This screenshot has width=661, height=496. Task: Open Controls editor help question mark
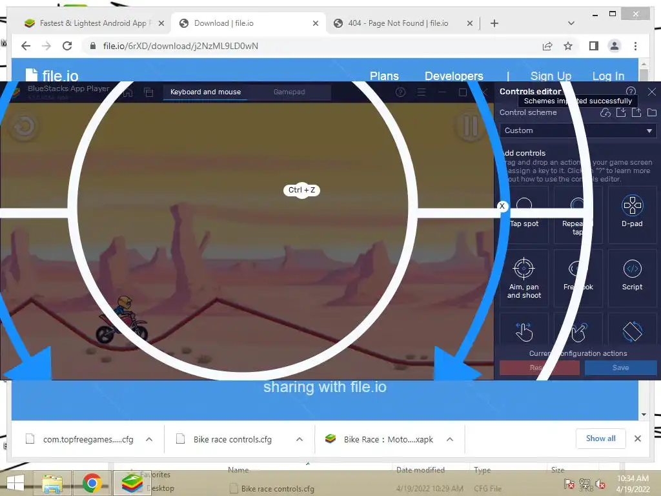(x=631, y=91)
